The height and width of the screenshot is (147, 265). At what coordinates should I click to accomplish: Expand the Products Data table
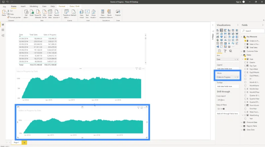tap(242, 122)
